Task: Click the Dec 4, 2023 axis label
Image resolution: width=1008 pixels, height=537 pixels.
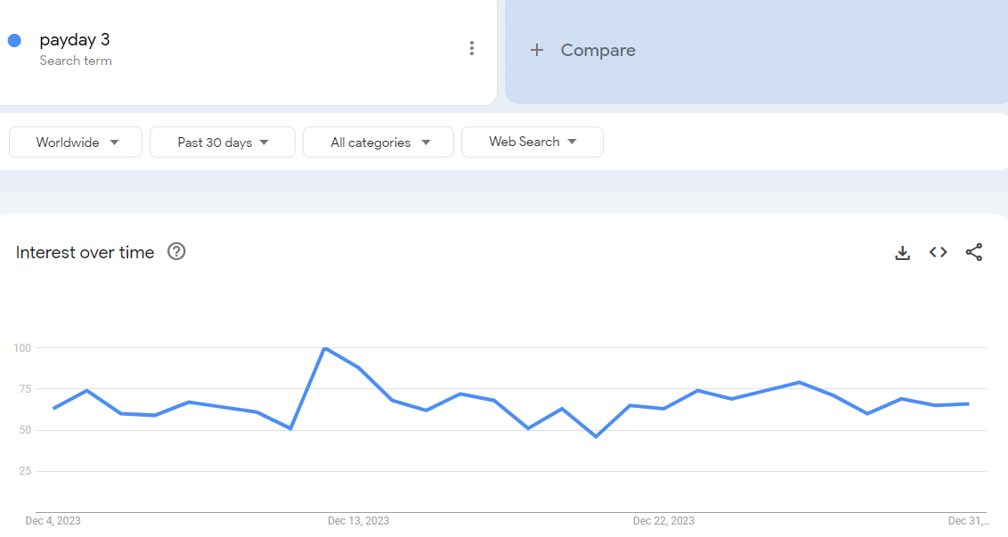Action: [53, 521]
